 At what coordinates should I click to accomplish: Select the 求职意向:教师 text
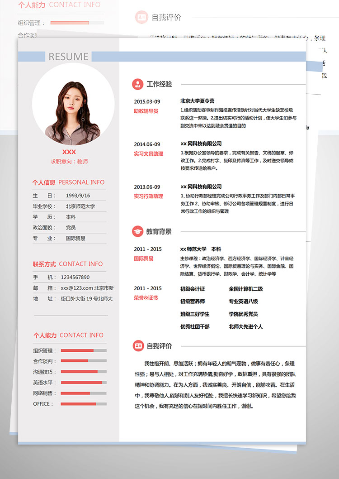click(x=69, y=162)
